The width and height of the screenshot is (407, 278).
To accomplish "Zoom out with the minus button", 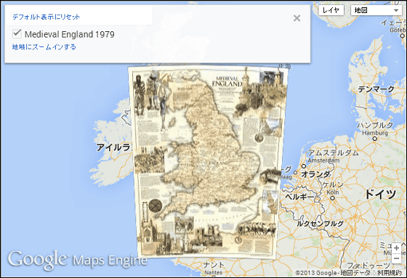I will (396, 258).
